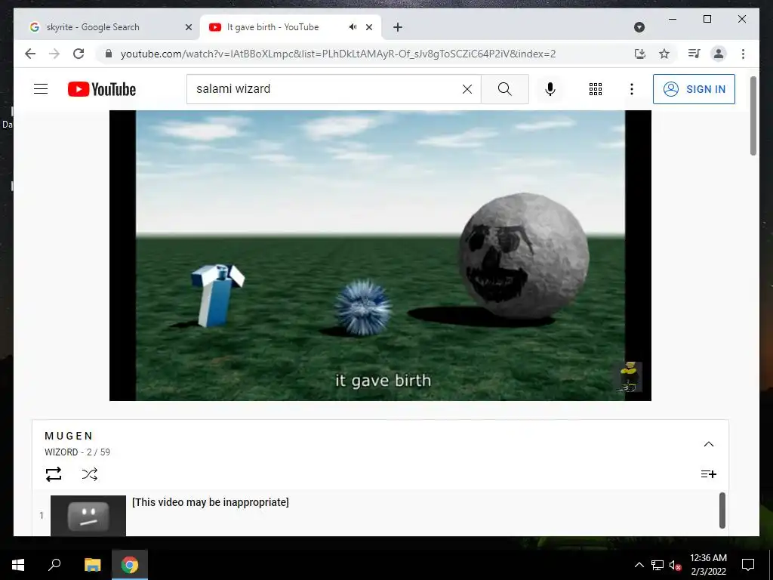773x580 pixels.
Task: Go back using browser back arrow
Action: tap(30, 54)
